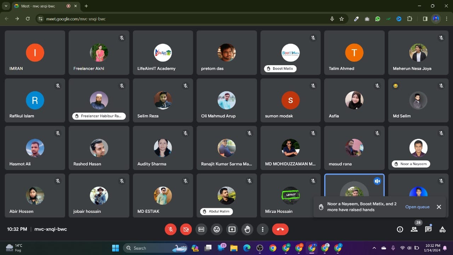Open the in-call chat messages panel

[428, 229]
